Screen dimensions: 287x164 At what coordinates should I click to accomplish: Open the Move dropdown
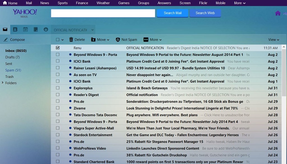pyautogui.click(x=100, y=39)
